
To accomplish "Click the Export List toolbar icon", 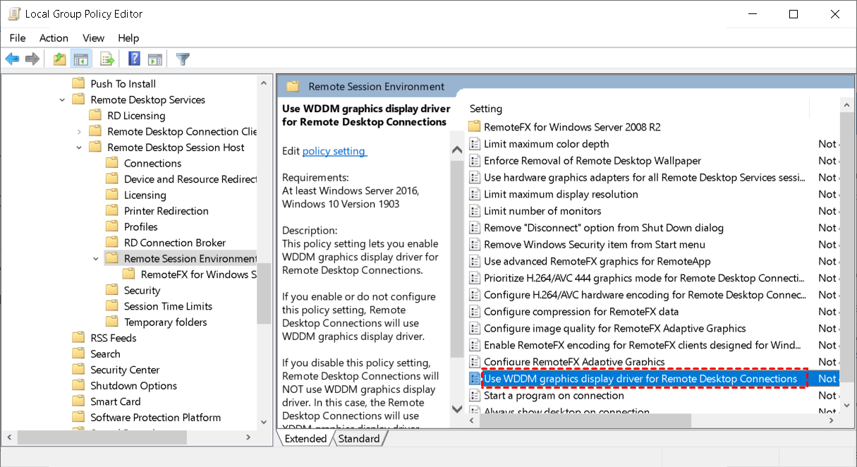I will pos(107,59).
